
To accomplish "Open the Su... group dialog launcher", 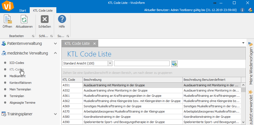I will pyautogui.click(x=68, y=36).
